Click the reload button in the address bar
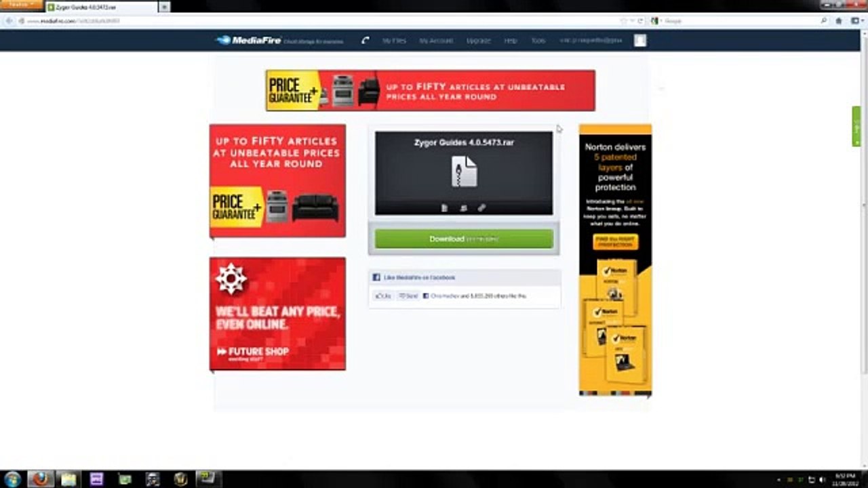The image size is (868, 488). coord(639,21)
